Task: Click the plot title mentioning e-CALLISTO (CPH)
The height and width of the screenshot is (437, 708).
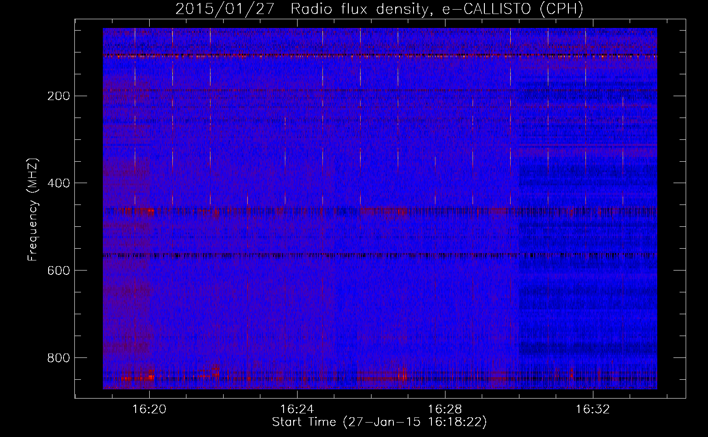Action: (x=380, y=9)
